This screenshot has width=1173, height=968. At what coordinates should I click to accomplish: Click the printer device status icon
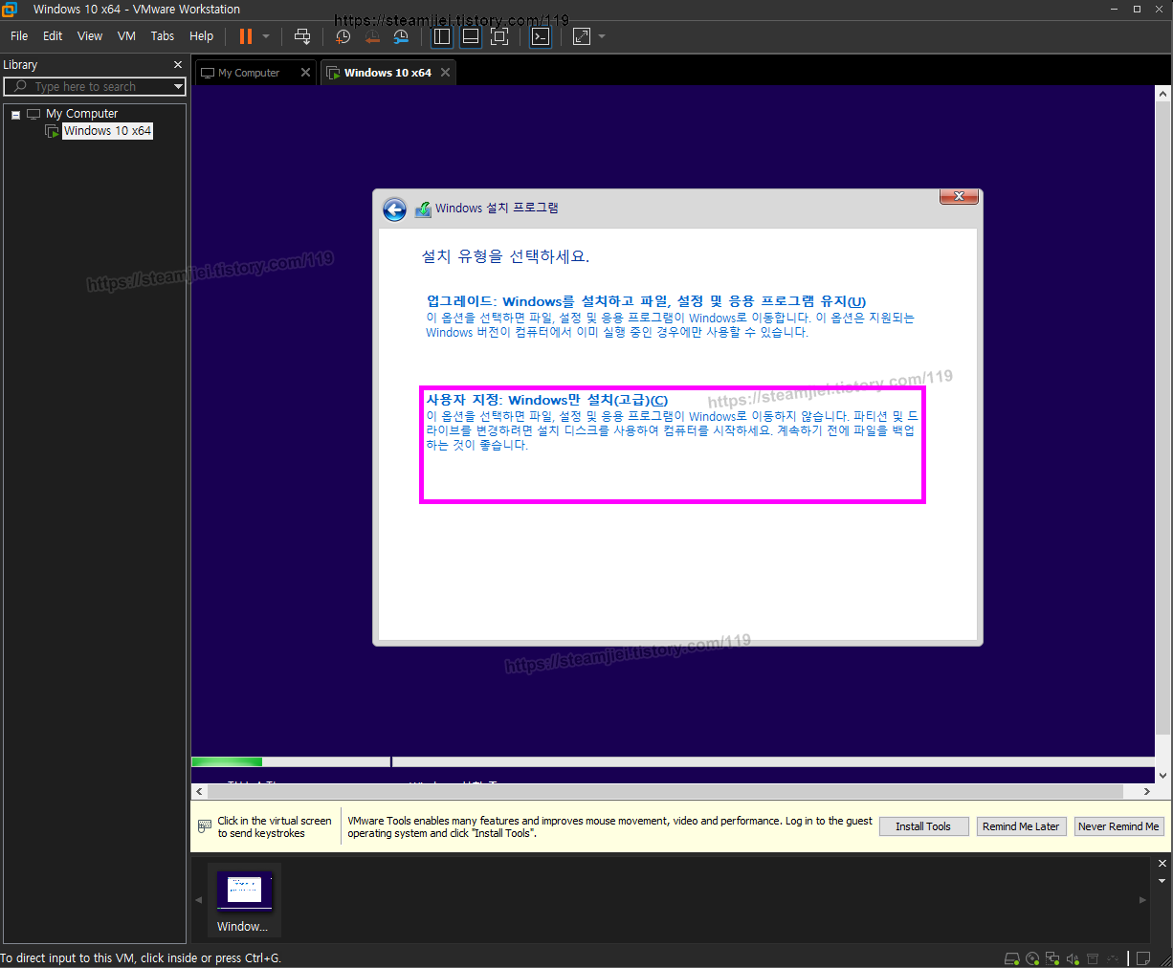point(1093,958)
